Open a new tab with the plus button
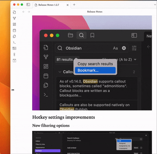The width and height of the screenshot is (157, 154). [74, 5]
